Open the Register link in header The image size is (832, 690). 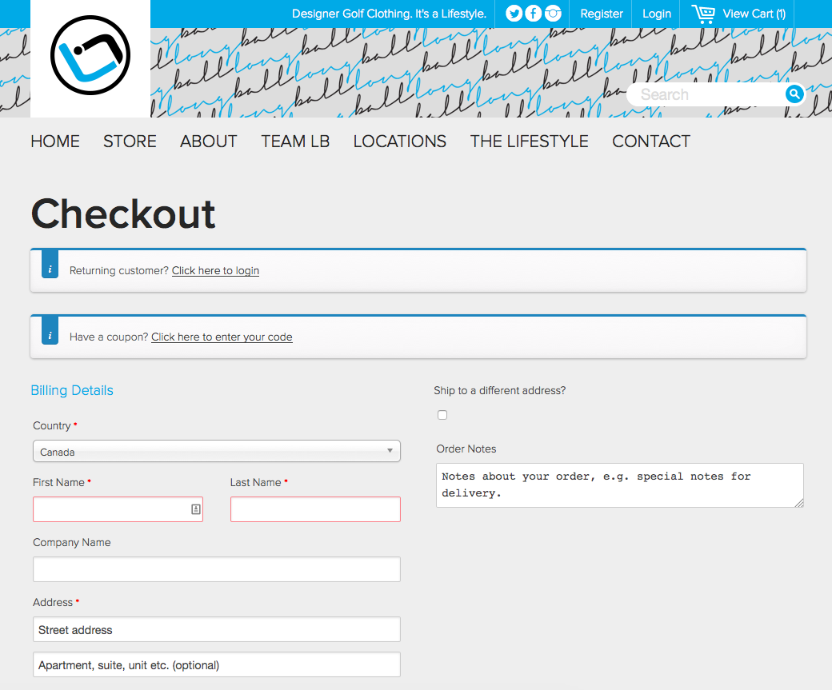point(602,14)
